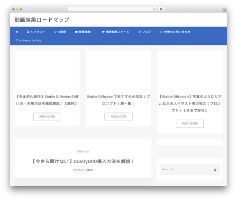Open Privacy Policy with heart icon
Image resolution: width=237 pixels, height=200 pixels.
[x=28, y=41]
